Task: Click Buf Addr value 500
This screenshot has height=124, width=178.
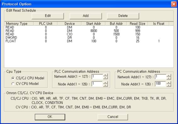Action: point(116,31)
